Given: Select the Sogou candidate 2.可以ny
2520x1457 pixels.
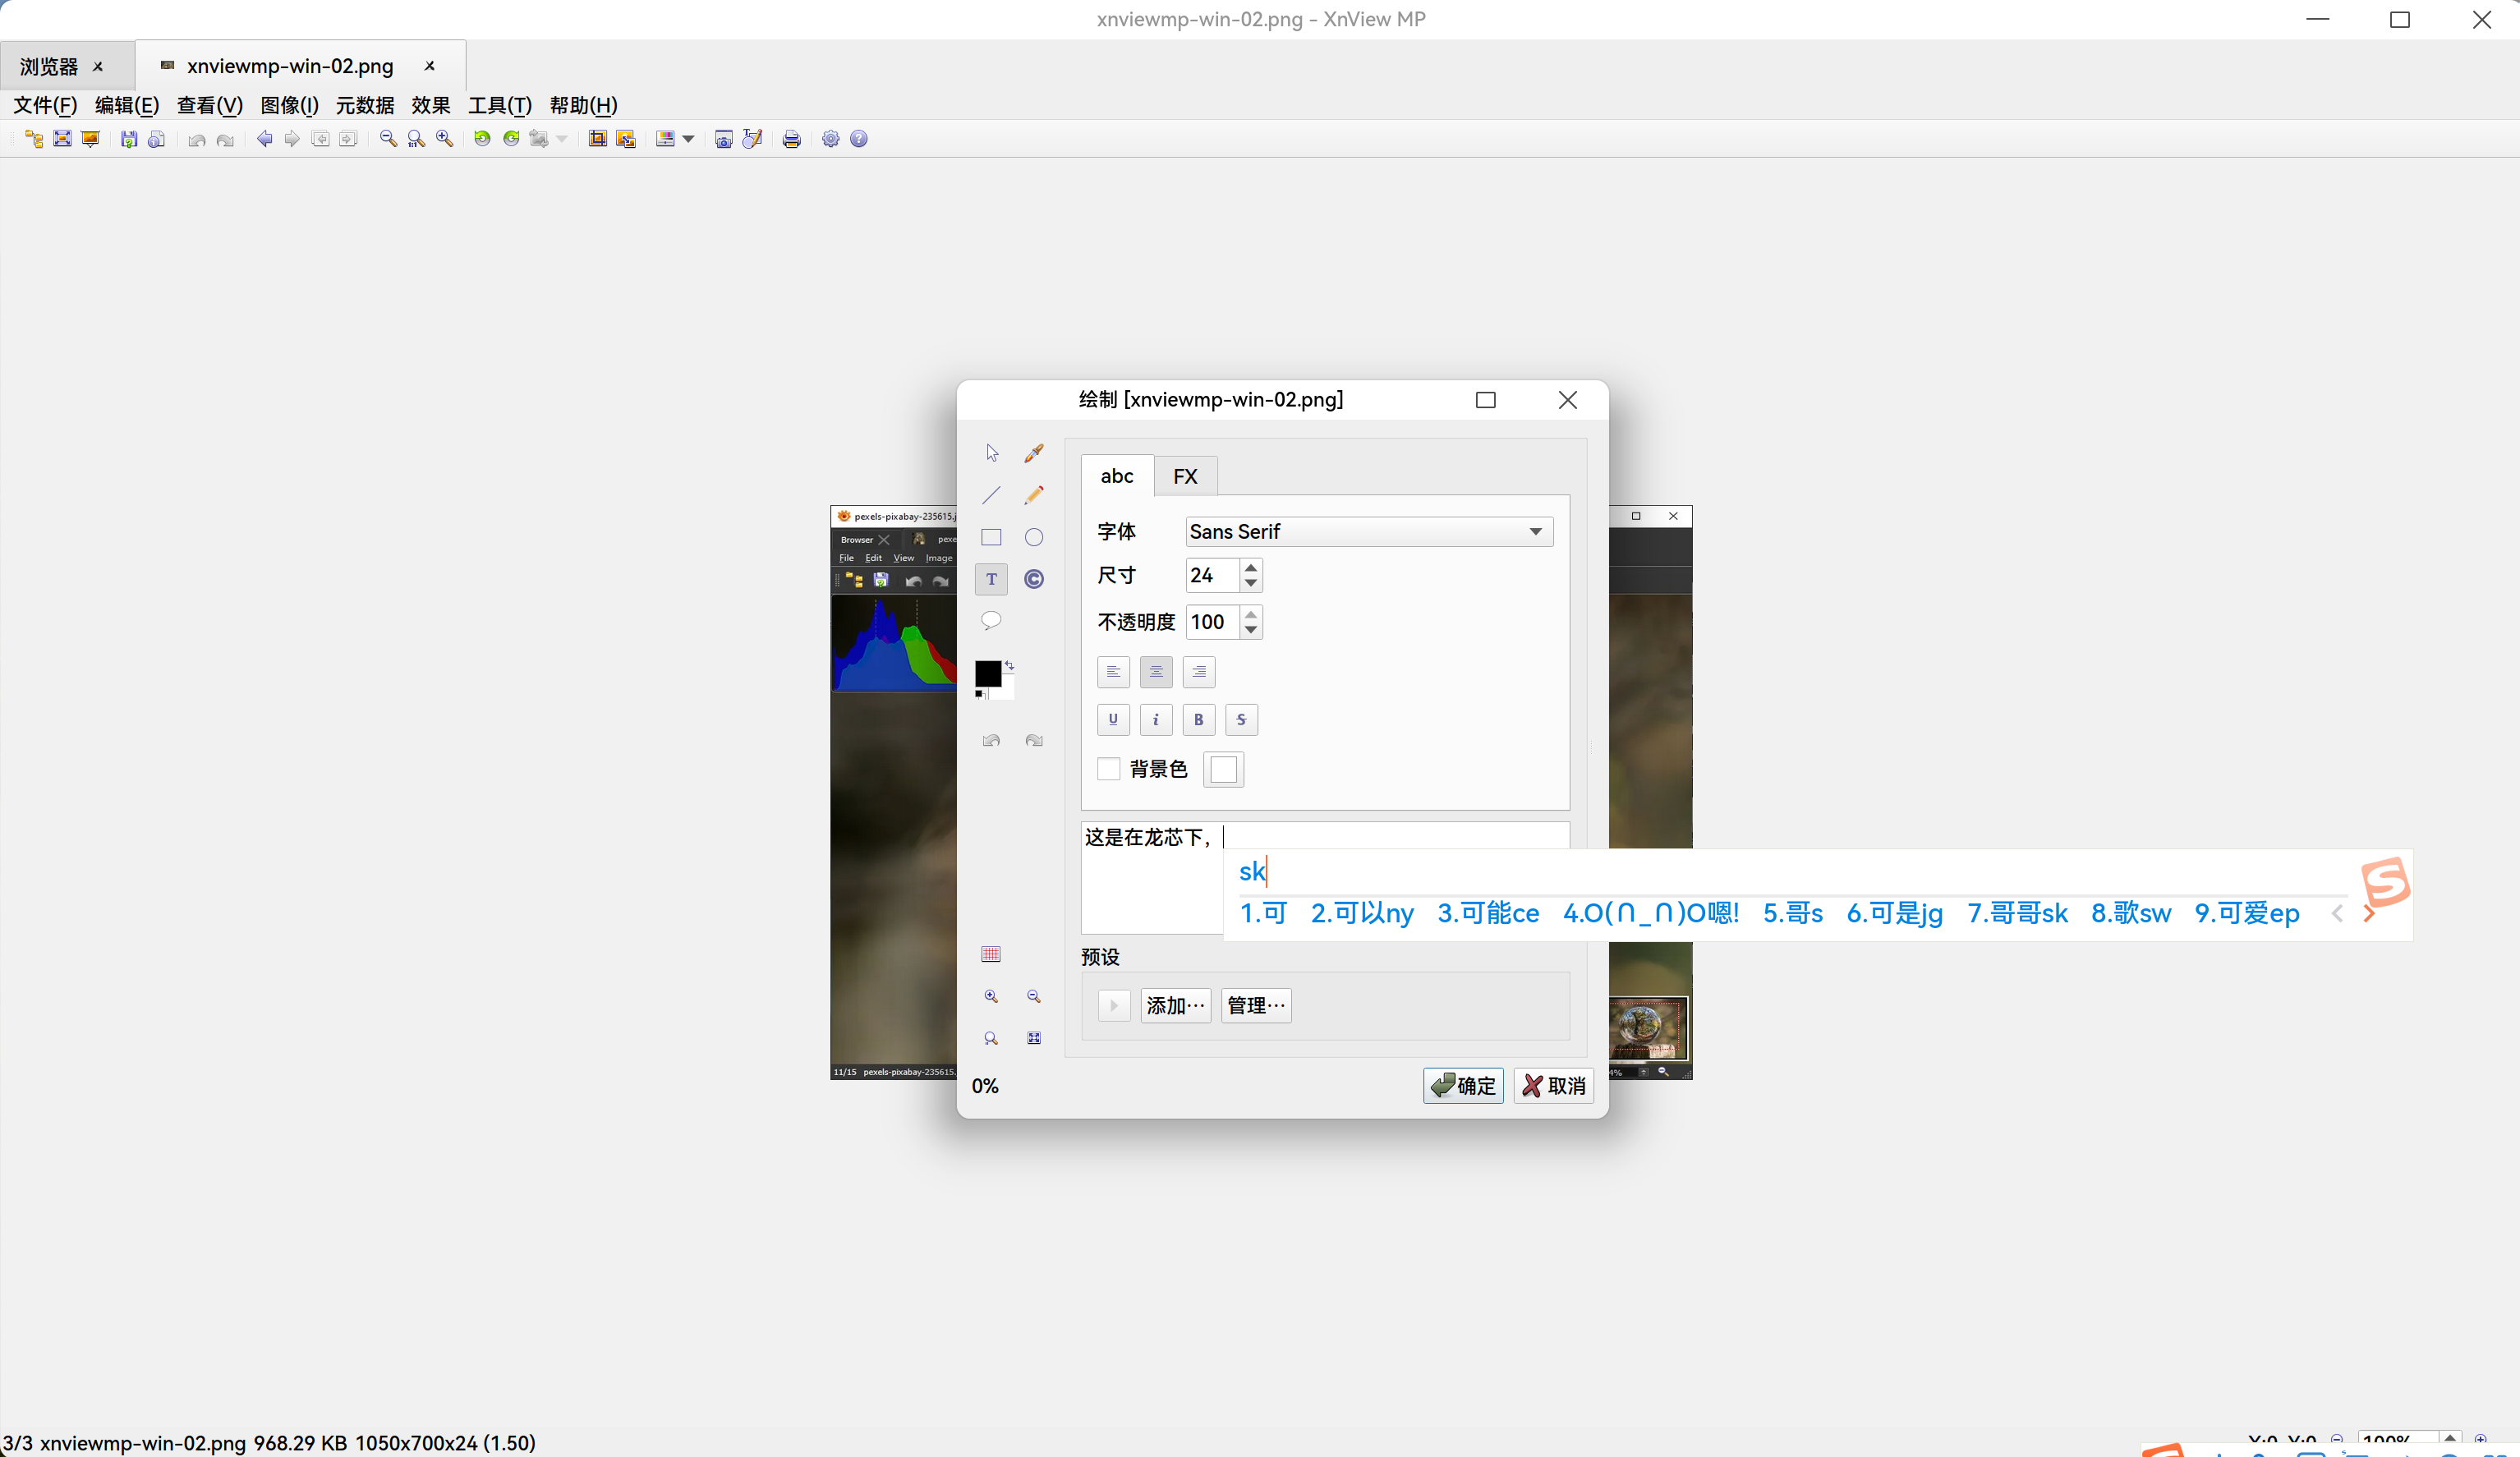Looking at the screenshot, I should pyautogui.click(x=1361, y=913).
